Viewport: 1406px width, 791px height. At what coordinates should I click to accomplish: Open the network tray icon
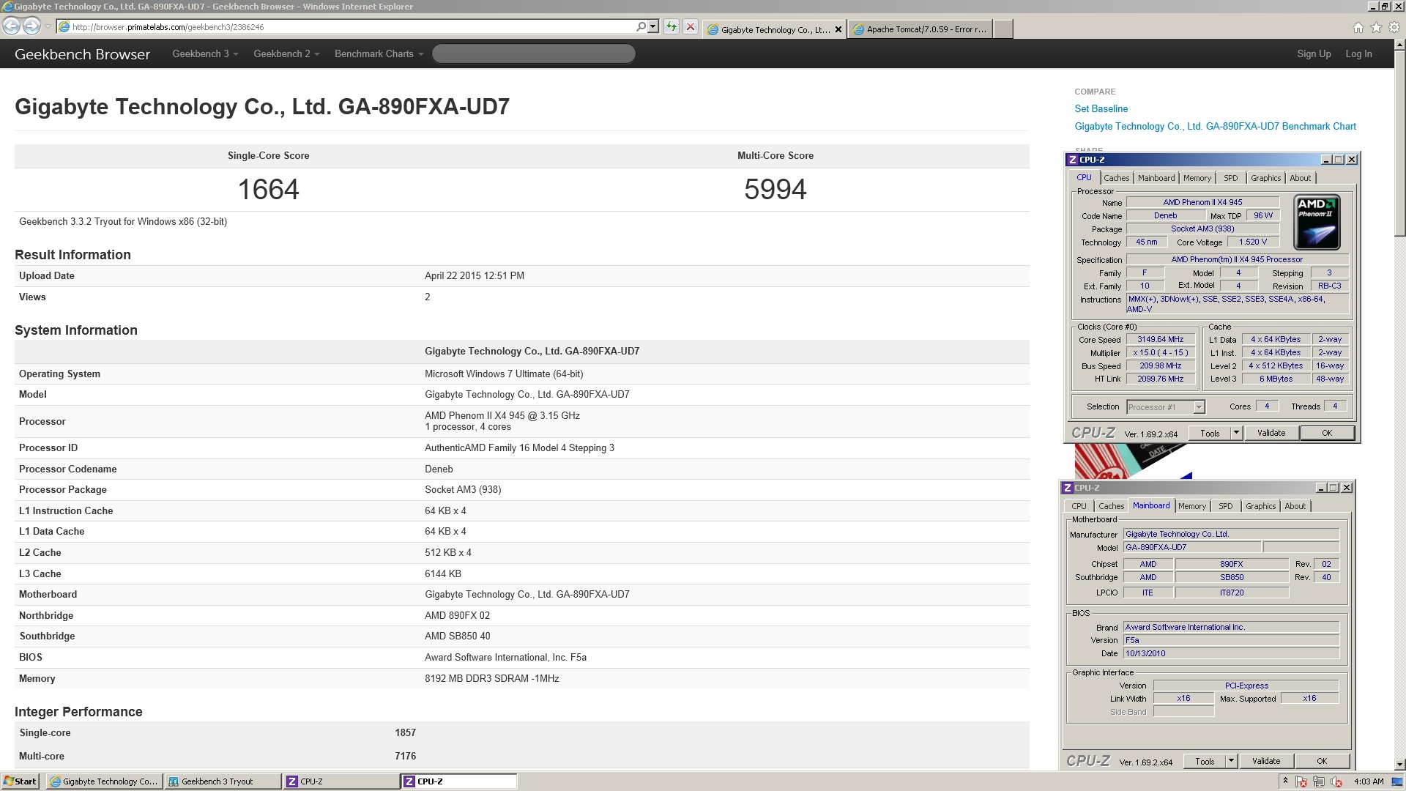click(1319, 781)
